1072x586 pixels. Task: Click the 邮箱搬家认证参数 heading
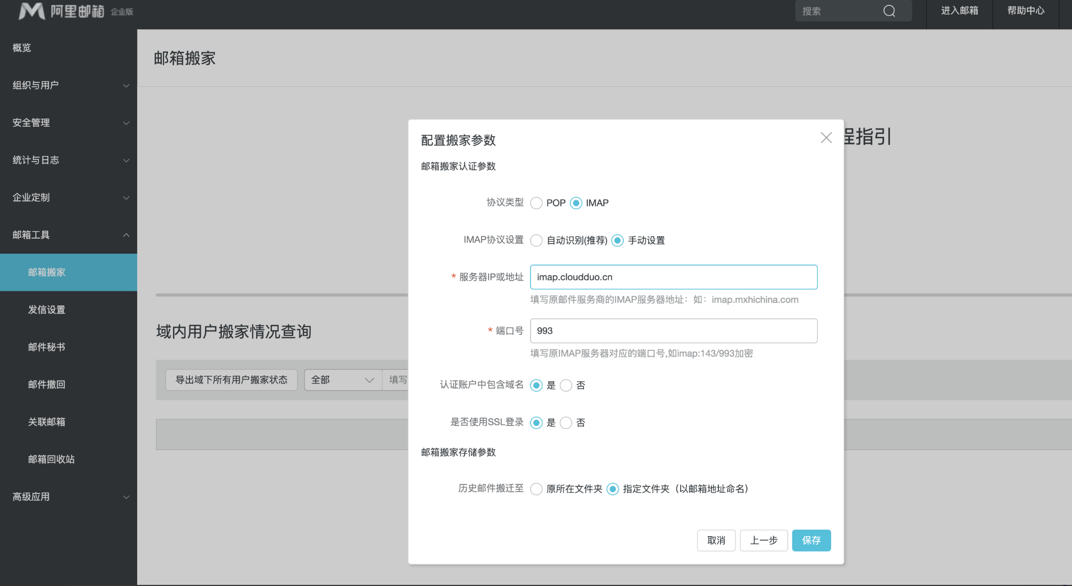pos(458,166)
